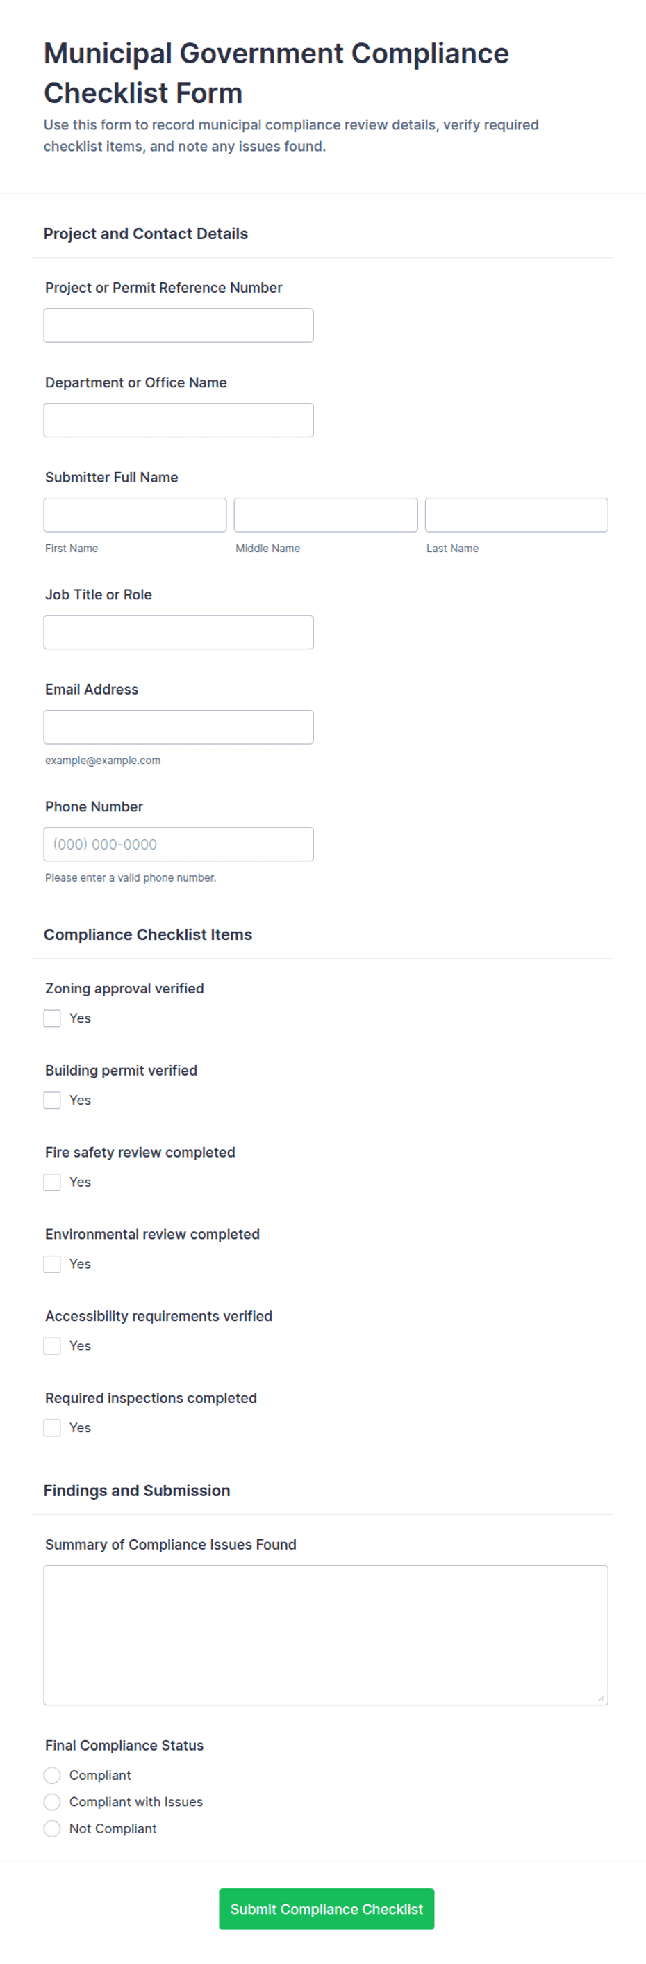The image size is (646, 1964).
Task: Select the Job Title or Role field
Action: coord(179,632)
